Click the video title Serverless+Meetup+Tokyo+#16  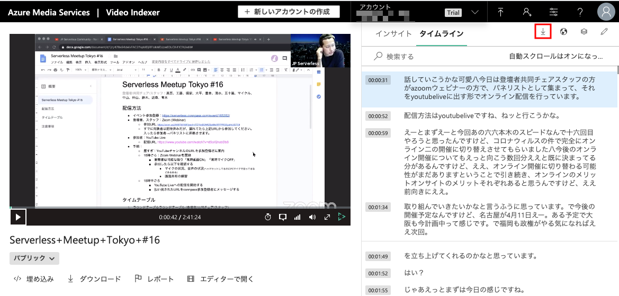click(x=85, y=240)
